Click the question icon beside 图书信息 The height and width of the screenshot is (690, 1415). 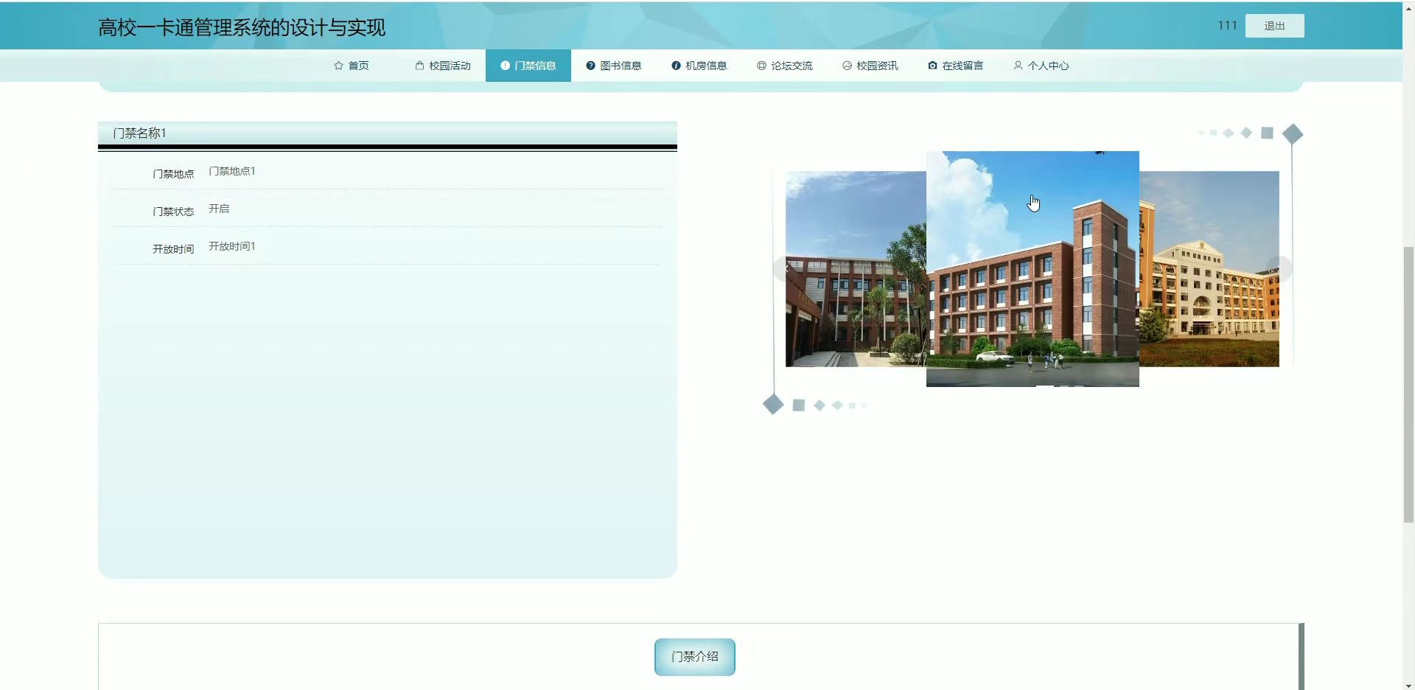point(590,66)
